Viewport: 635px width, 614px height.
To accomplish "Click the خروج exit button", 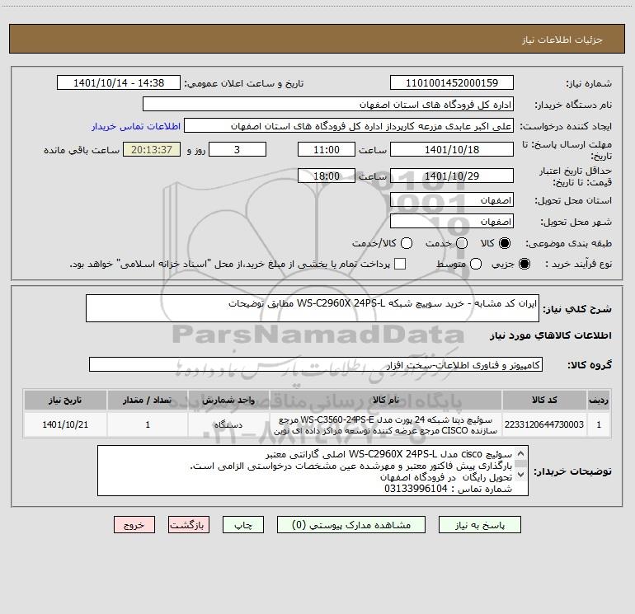I will click(x=134, y=525).
